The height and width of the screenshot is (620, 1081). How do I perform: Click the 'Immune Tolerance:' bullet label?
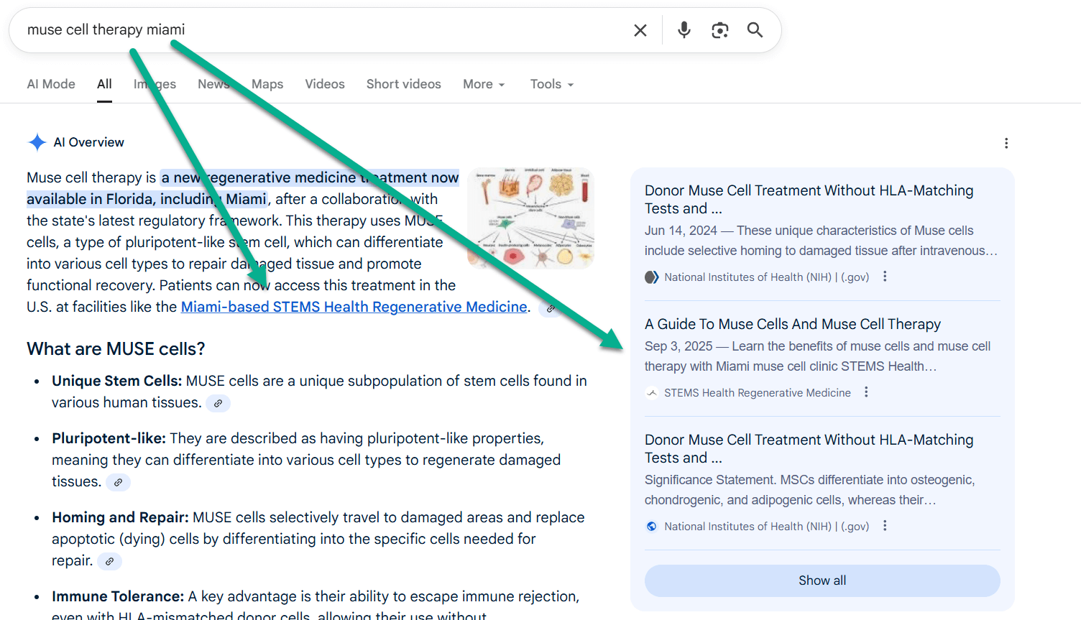(118, 596)
